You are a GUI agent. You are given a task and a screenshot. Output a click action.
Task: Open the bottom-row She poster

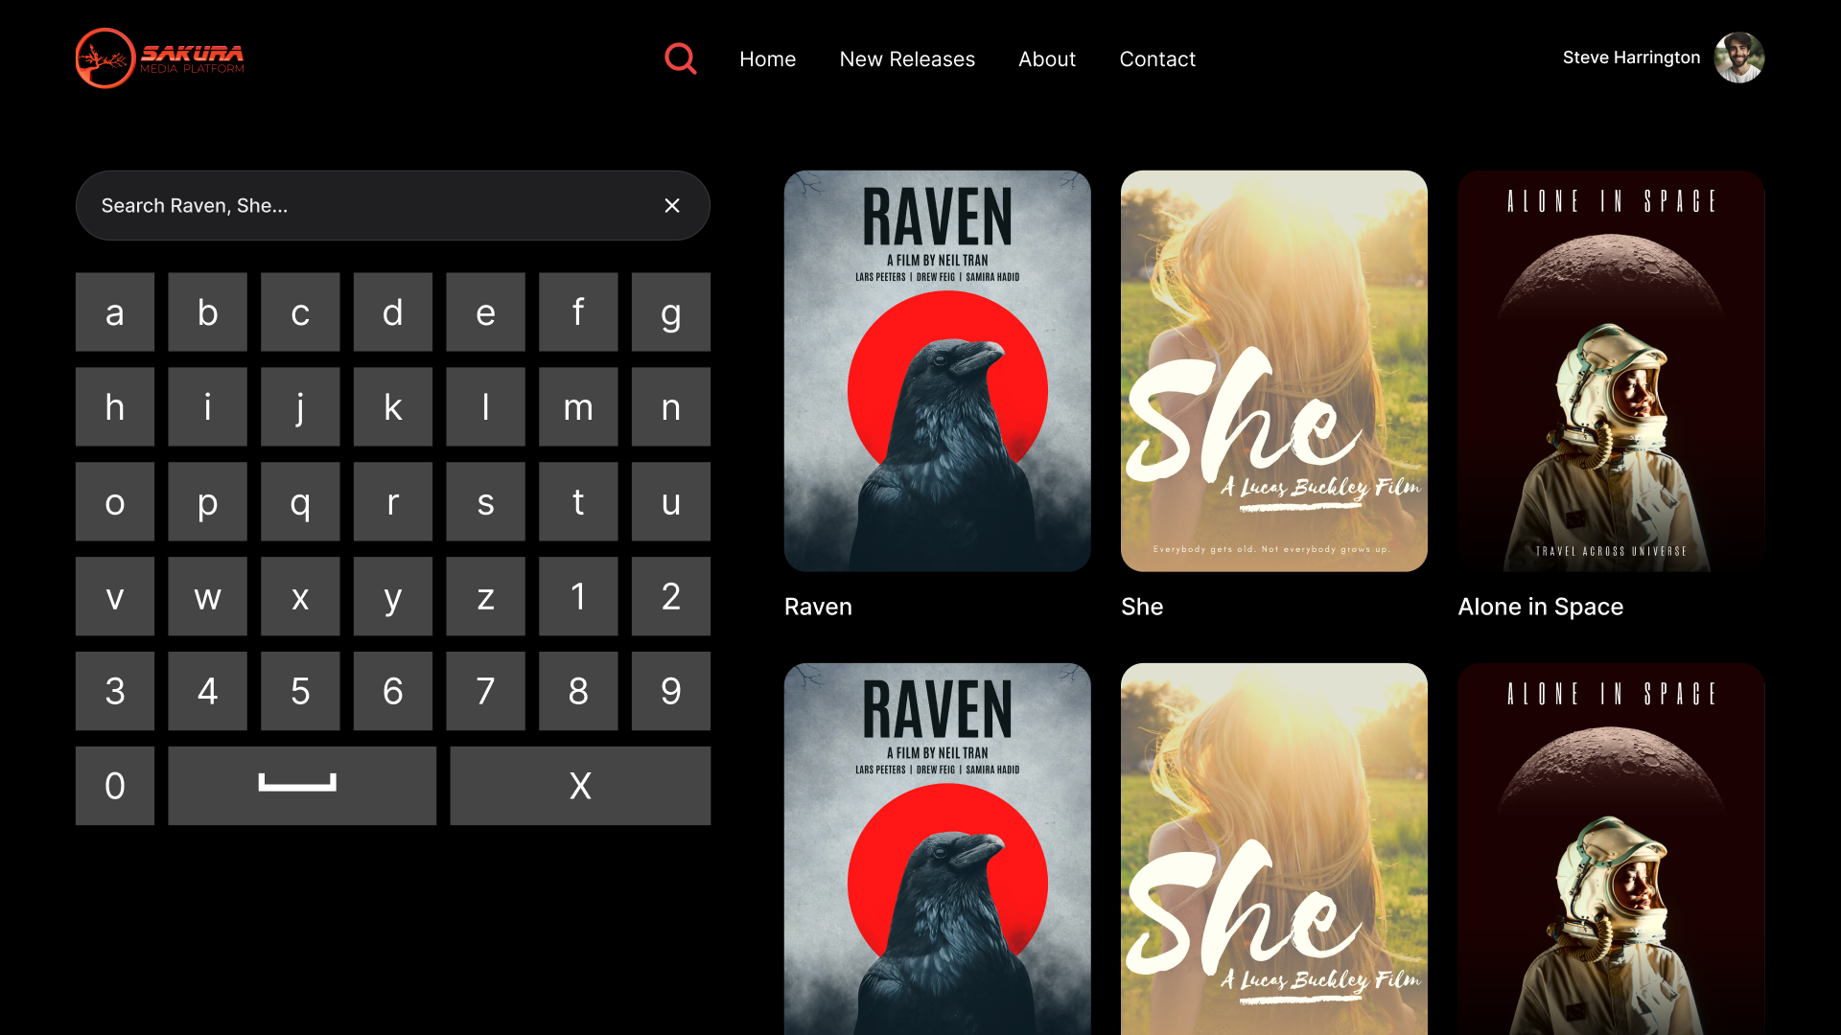[x=1274, y=849]
